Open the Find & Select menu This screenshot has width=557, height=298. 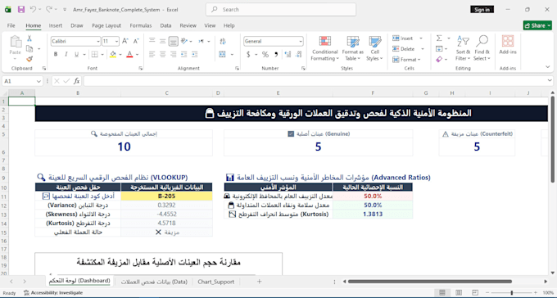482,48
